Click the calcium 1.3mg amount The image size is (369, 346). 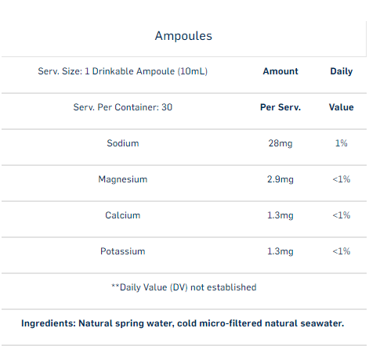click(x=280, y=215)
